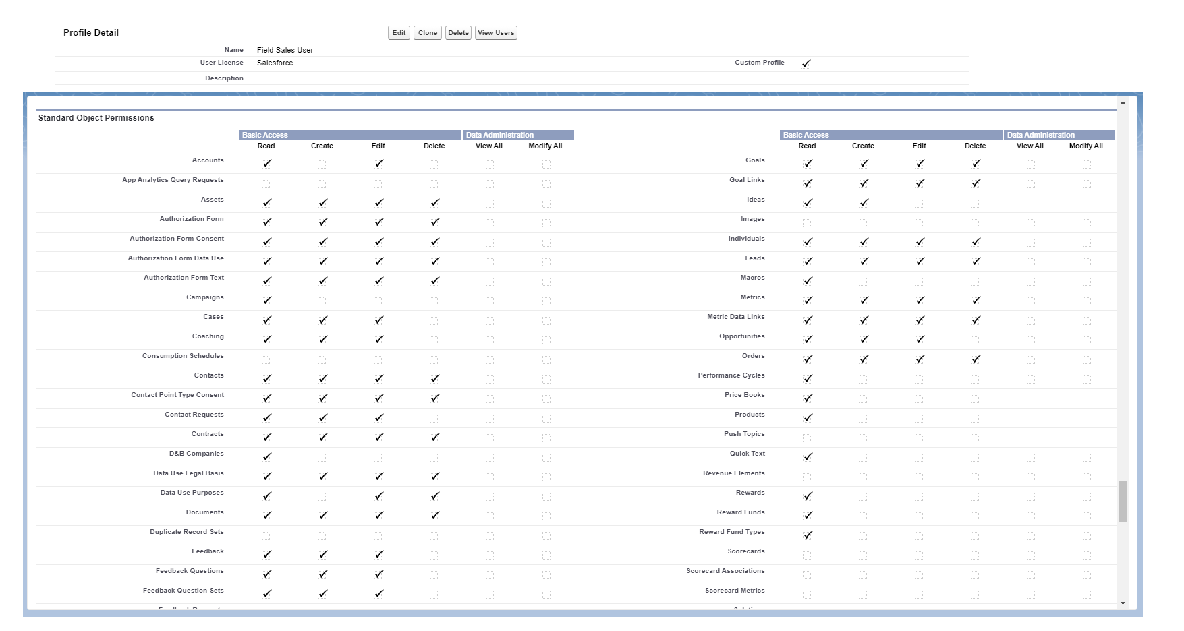Image resolution: width=1184 pixels, height=631 pixels.
Task: Enable Accounts Create permission
Action: pos(322,164)
